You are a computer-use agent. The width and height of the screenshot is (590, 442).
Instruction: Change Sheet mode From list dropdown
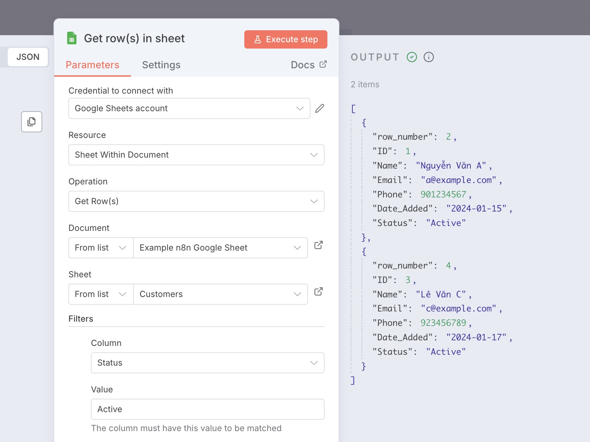pos(101,294)
